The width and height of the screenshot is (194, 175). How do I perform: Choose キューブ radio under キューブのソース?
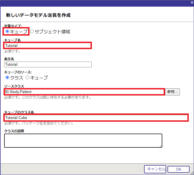[x=28, y=78]
